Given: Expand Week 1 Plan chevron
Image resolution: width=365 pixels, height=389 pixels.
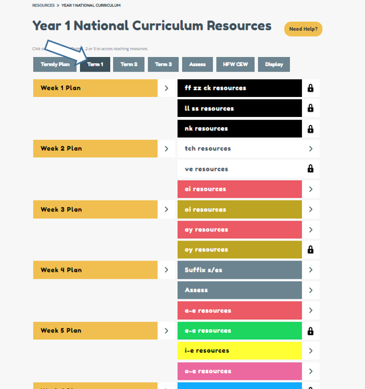Looking at the screenshot, I should pyautogui.click(x=166, y=88).
